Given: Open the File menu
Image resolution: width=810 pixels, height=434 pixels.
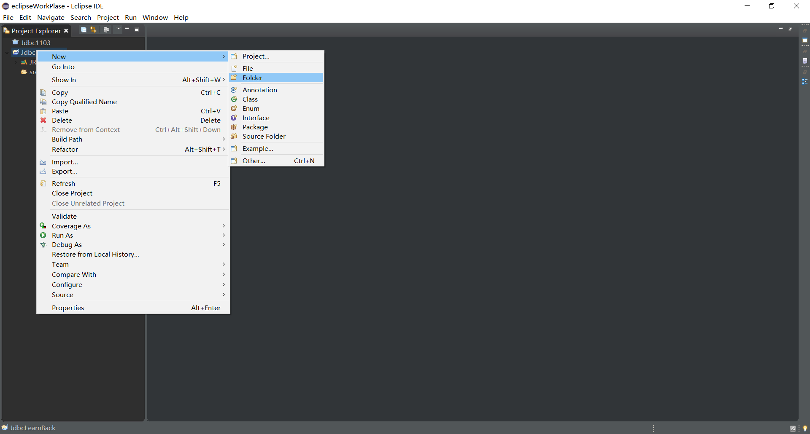Looking at the screenshot, I should [x=8, y=17].
